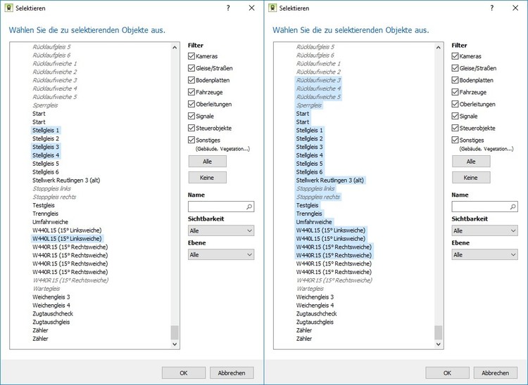The image size is (528, 385).
Task: Click the train app icon in left dialog title
Action: click(x=8, y=8)
